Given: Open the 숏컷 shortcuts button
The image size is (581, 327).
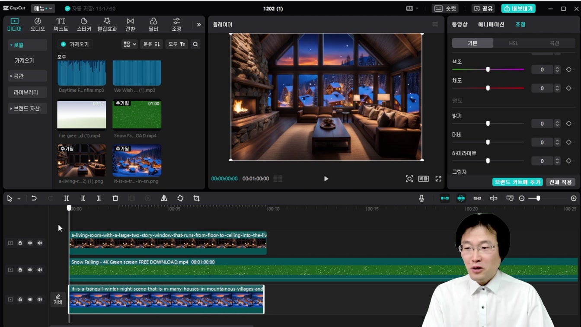Looking at the screenshot, I should click(x=445, y=9).
